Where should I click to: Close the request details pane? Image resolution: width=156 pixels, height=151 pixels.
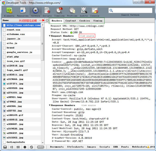pyautogui.click(x=47, y=20)
